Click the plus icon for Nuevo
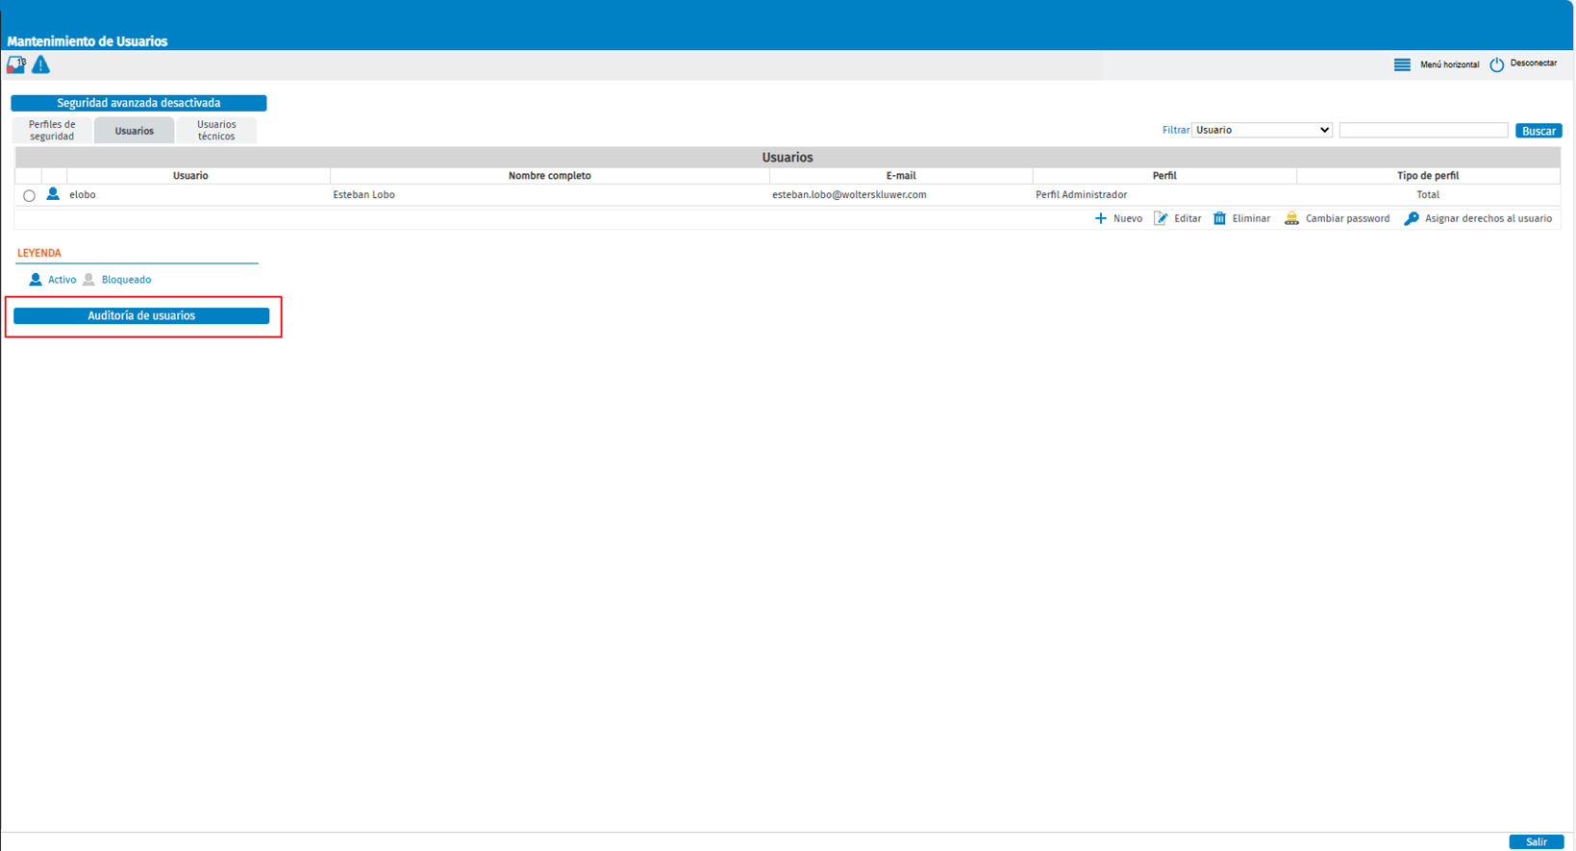This screenshot has height=851, width=1576. (1101, 218)
